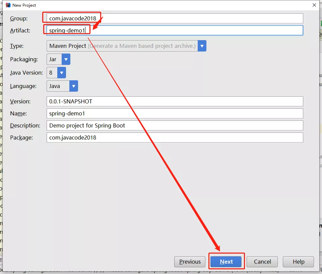Focus the Artifact input field
Image resolution: width=322 pixels, height=274 pixels.
pos(201,30)
